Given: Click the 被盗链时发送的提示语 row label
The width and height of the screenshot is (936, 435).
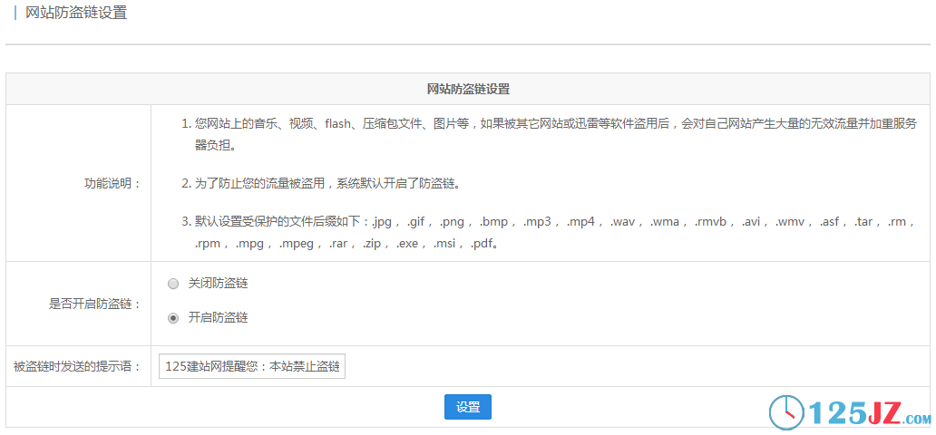Looking at the screenshot, I should [77, 367].
